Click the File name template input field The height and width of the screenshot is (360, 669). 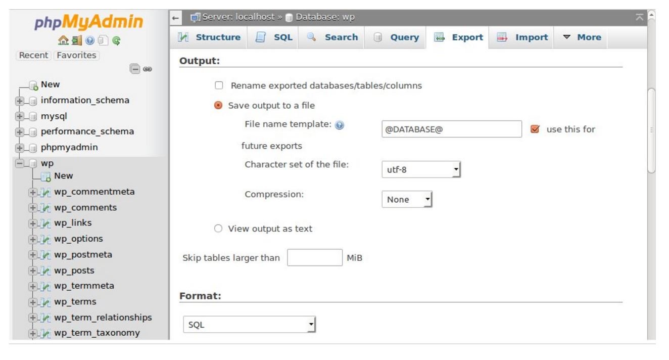[452, 129]
